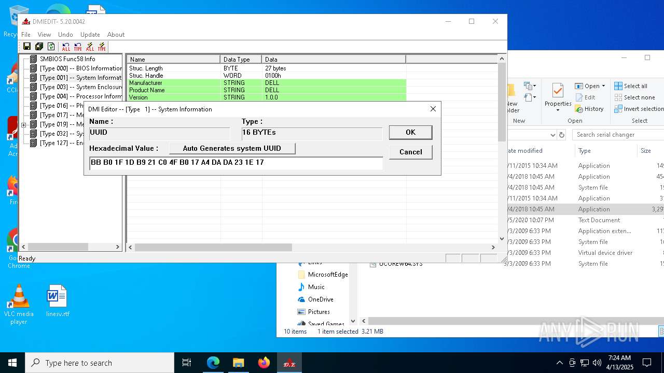The height and width of the screenshot is (373, 664).
Task: Select [Type 003] System Enclosure node
Action: 81,87
